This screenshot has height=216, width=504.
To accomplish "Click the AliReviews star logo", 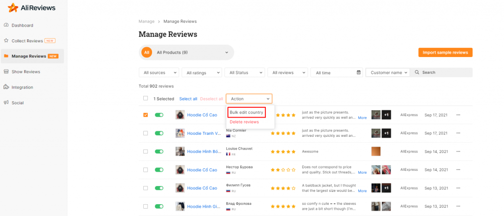I will coord(13,8).
